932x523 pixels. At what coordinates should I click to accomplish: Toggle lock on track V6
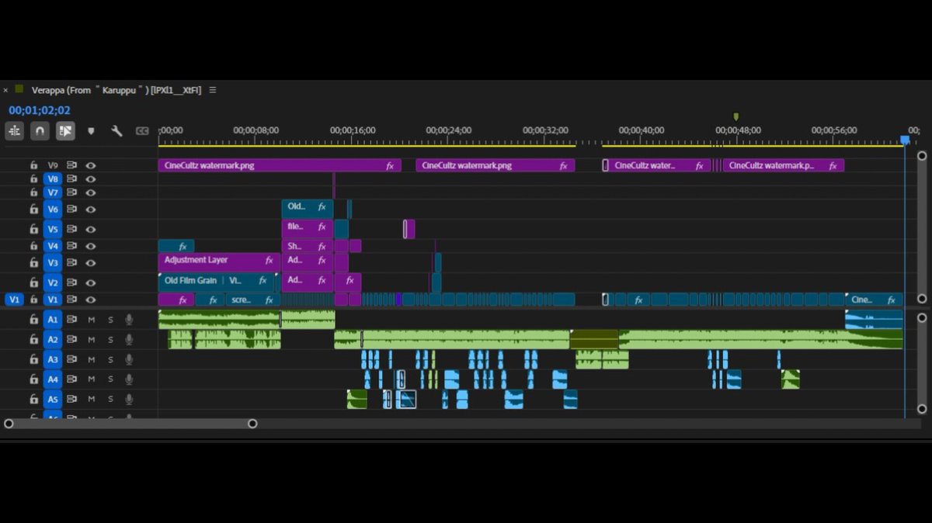pyautogui.click(x=33, y=210)
